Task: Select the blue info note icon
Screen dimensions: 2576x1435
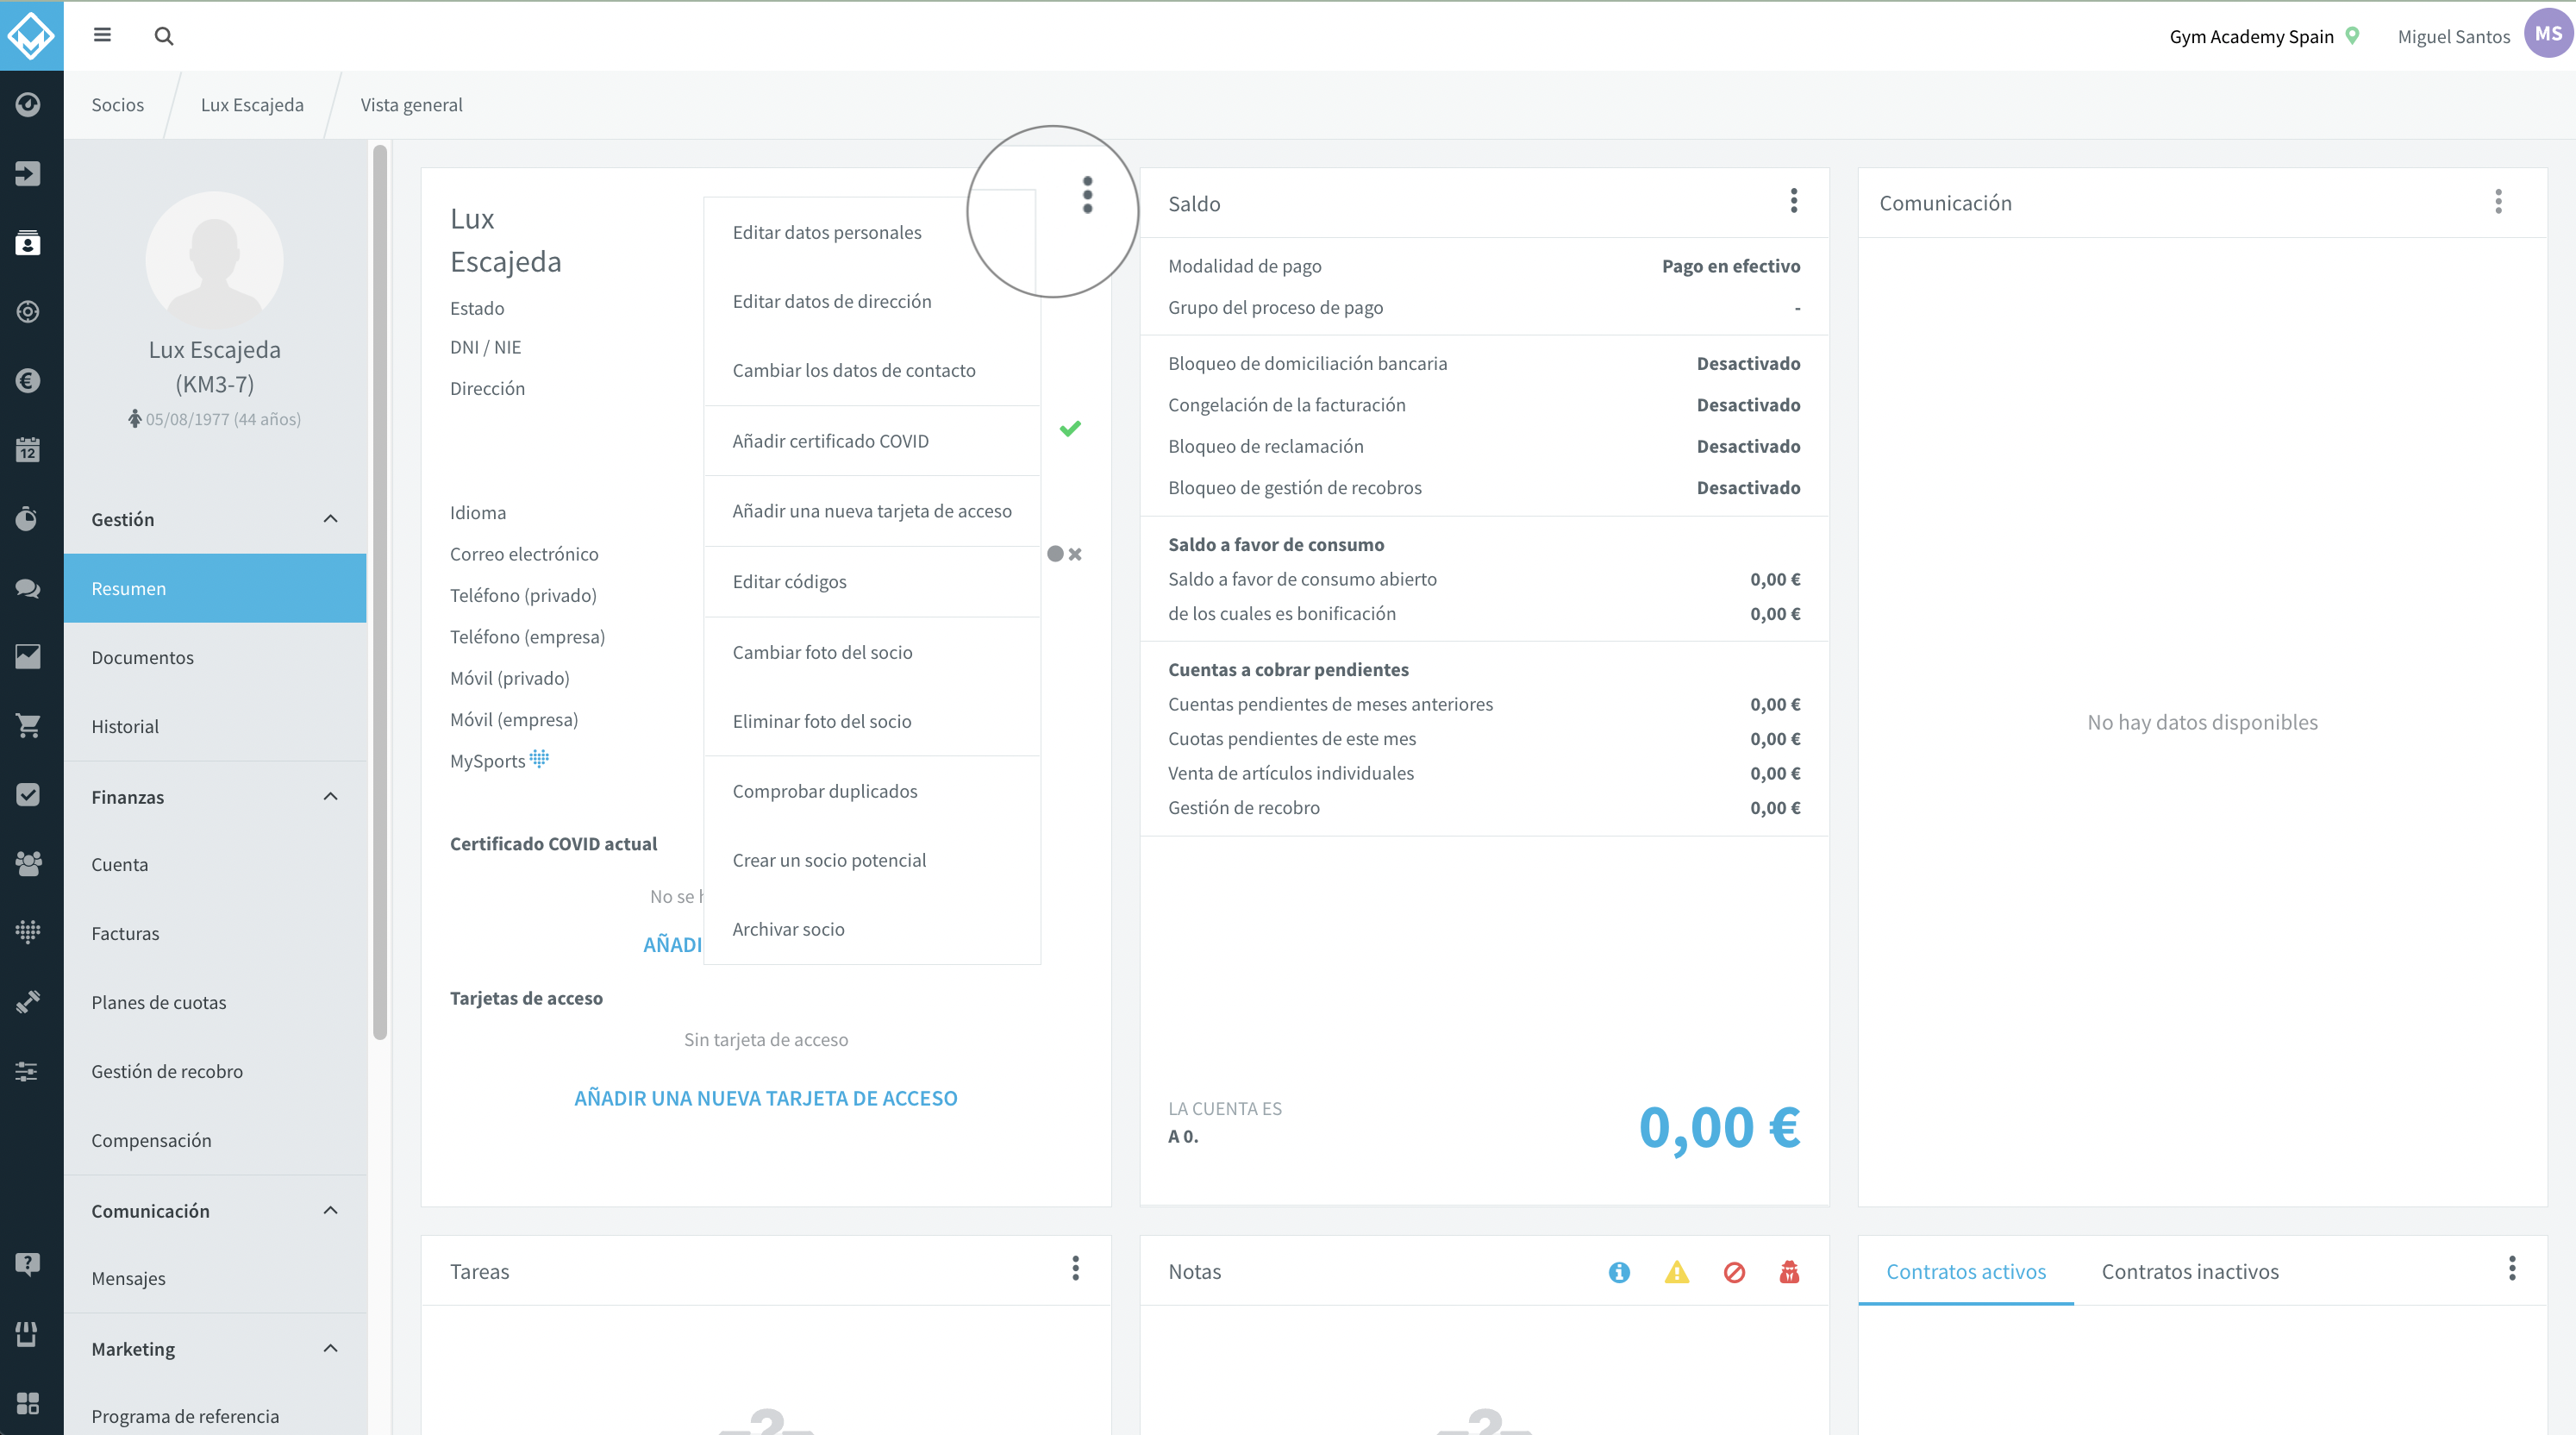Action: 1619,1272
